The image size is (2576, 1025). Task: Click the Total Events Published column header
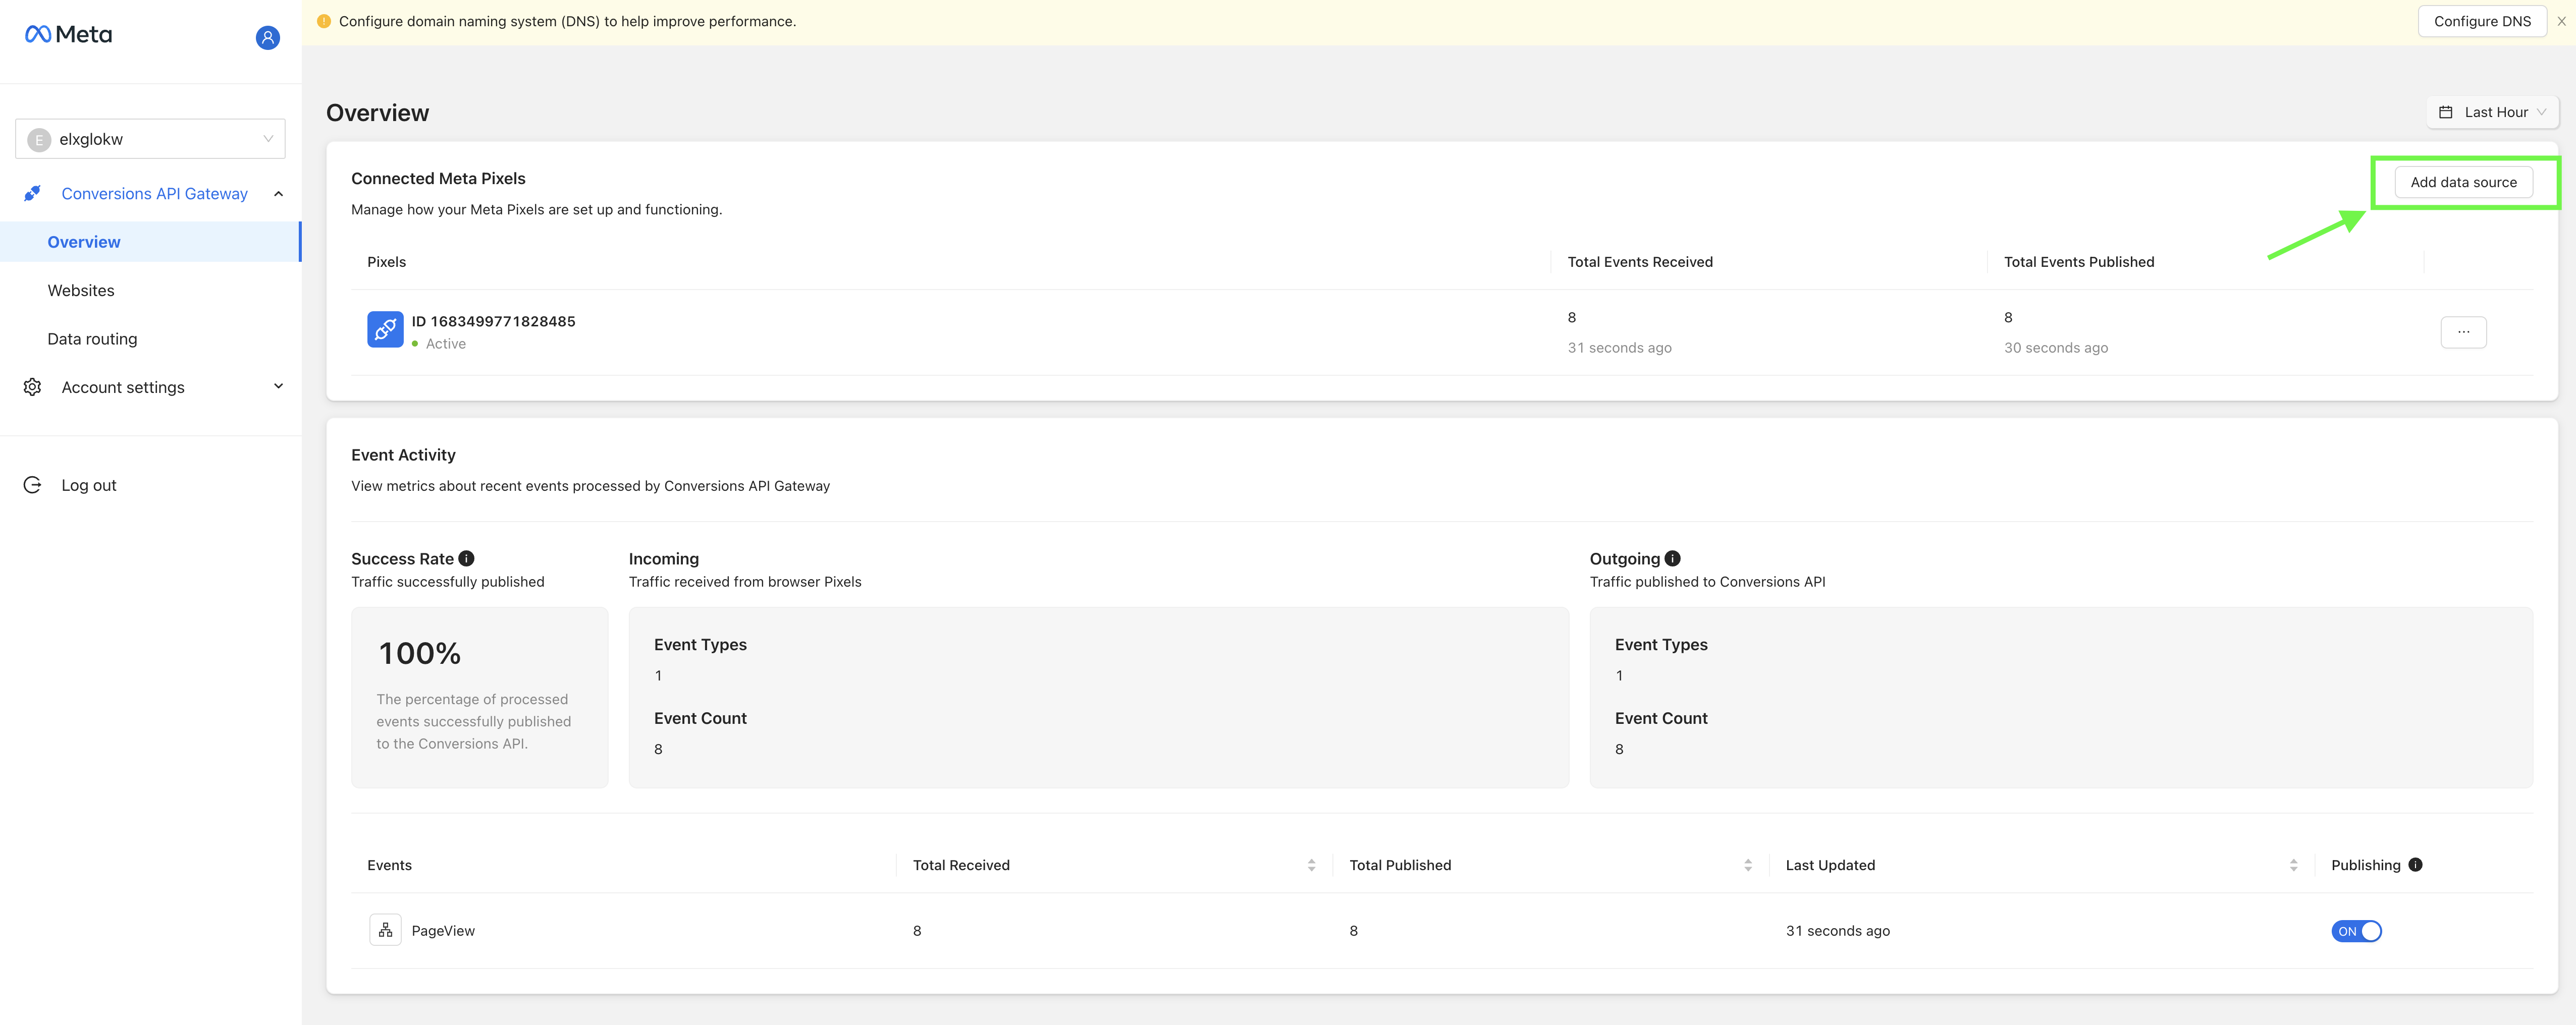(x=2078, y=262)
